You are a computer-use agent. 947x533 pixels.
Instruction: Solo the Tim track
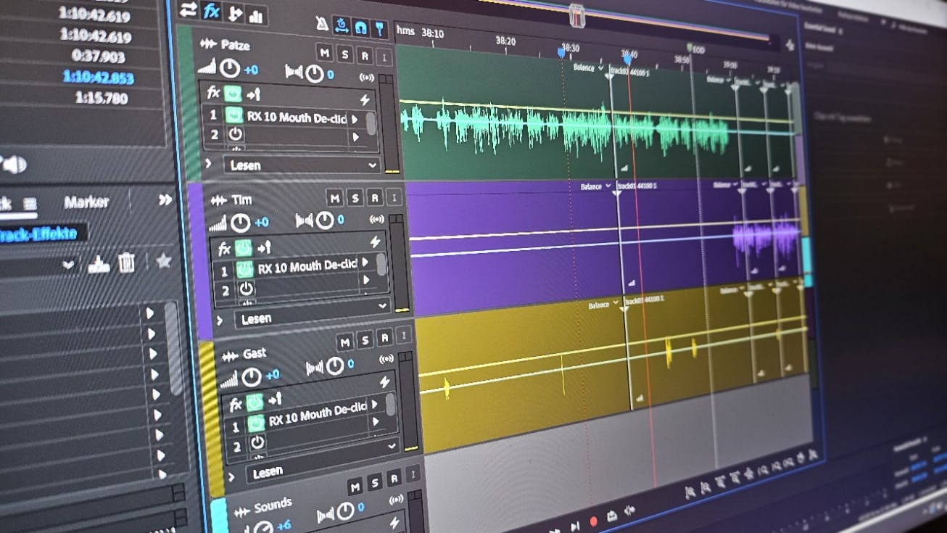(355, 198)
